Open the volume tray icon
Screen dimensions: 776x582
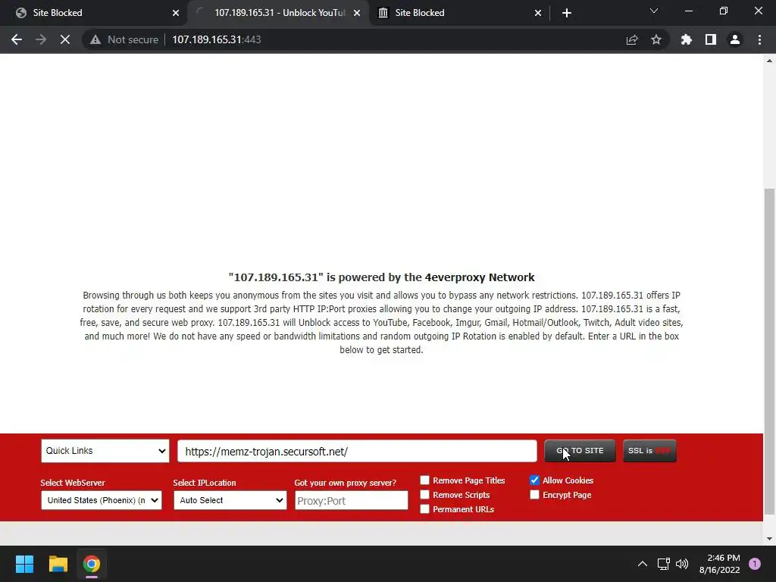coord(682,564)
